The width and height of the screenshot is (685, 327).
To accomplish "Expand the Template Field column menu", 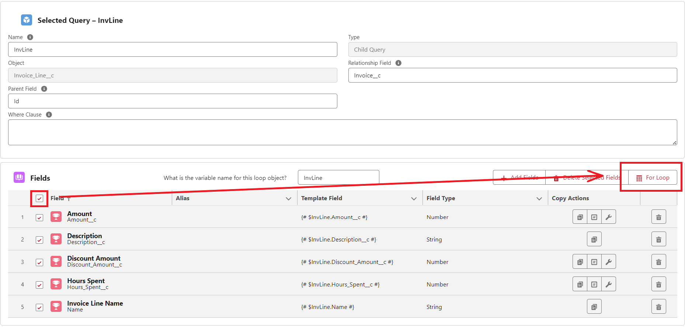I will pos(414,199).
